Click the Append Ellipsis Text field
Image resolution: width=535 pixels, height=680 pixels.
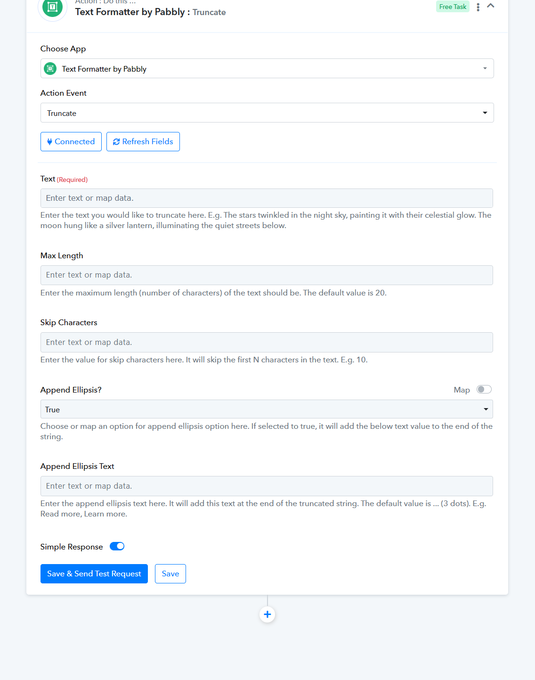click(267, 486)
